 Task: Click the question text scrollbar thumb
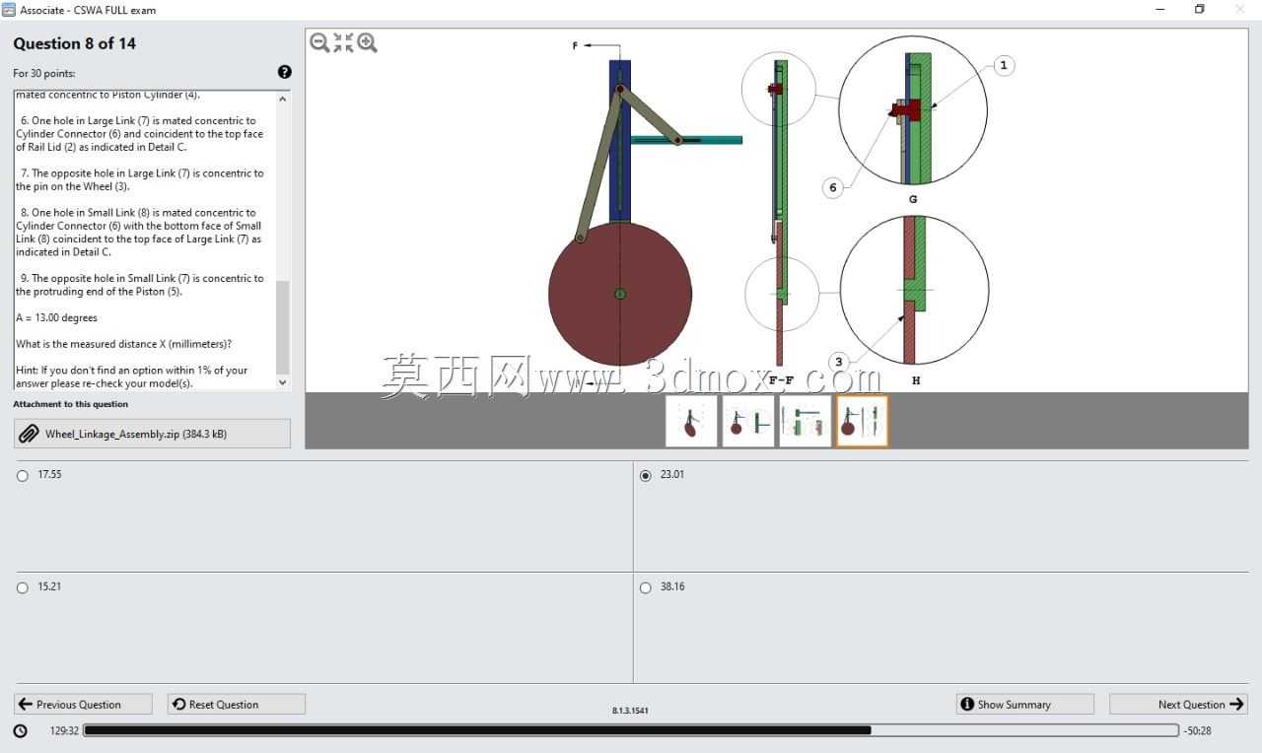[283, 327]
